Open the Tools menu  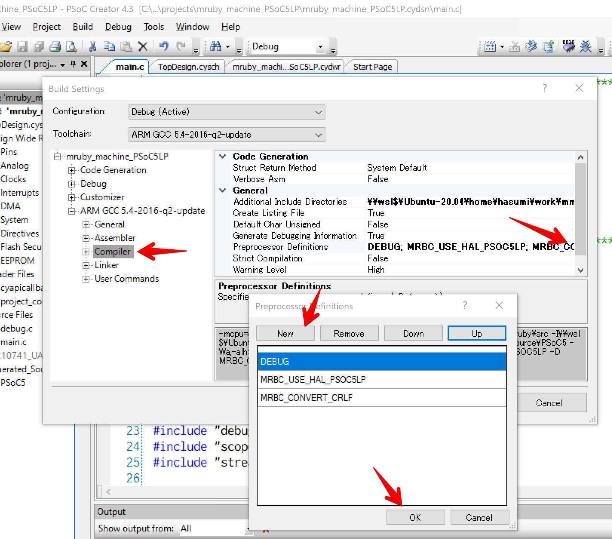click(x=153, y=27)
